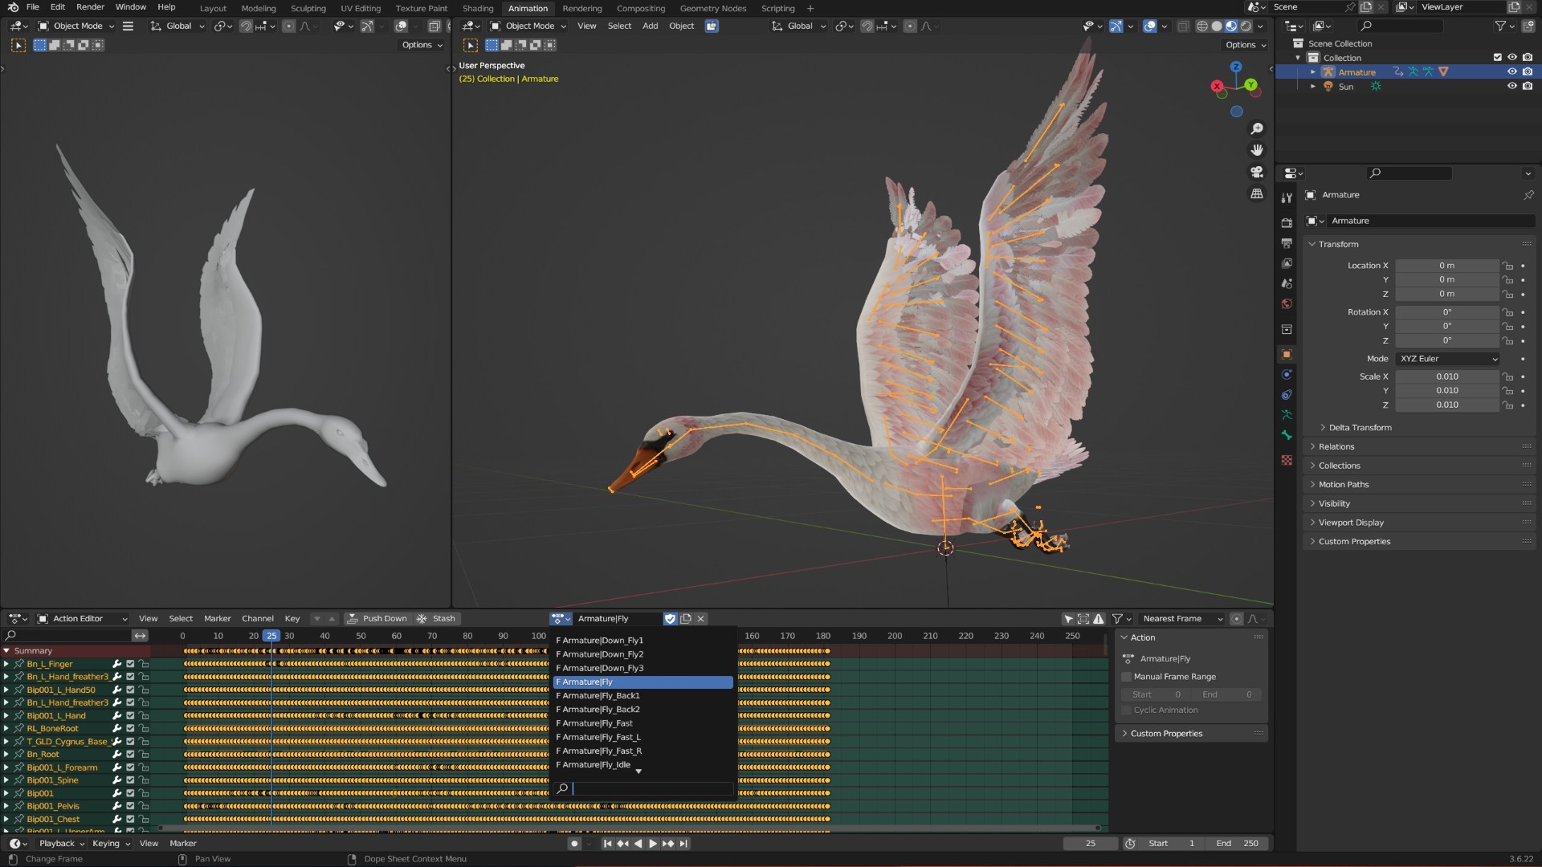This screenshot has height=867, width=1542.
Task: Click the Push Down button
Action: coord(377,619)
